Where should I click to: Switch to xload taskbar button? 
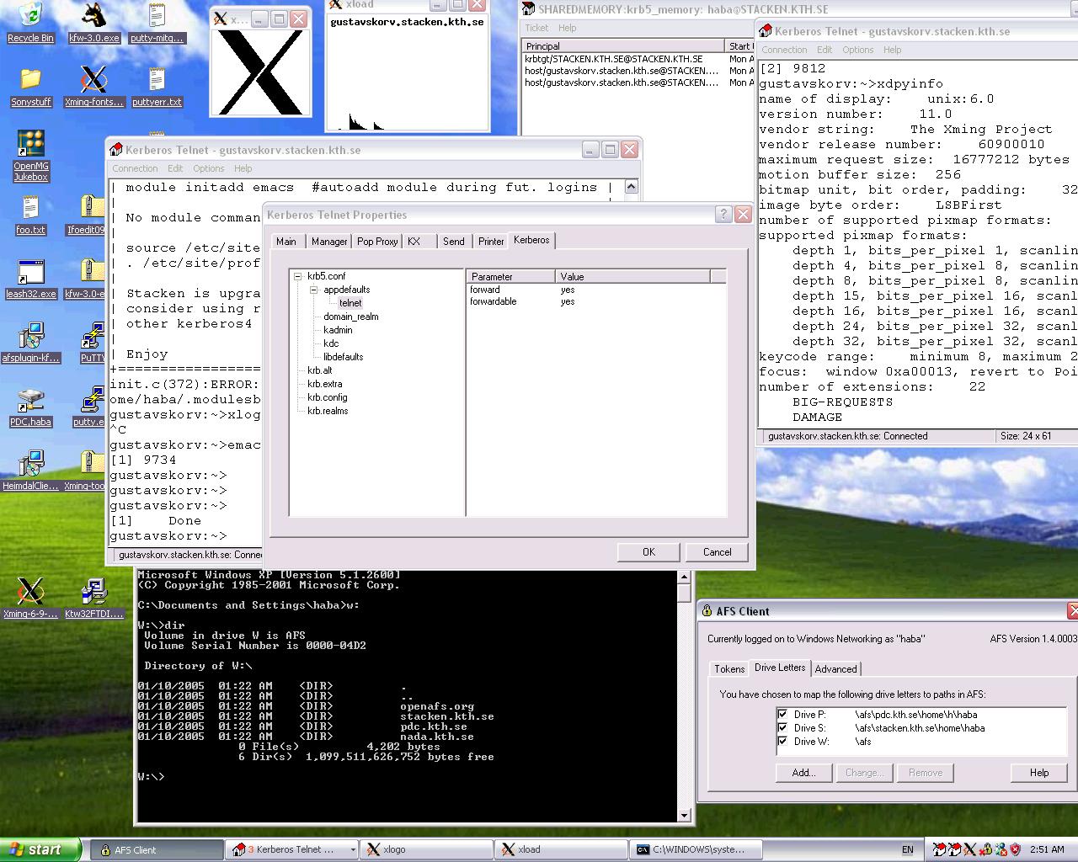click(x=561, y=849)
